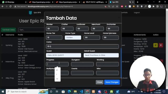
Task: Select suggestion 10 from the autocomplete list
Action: click(57, 79)
